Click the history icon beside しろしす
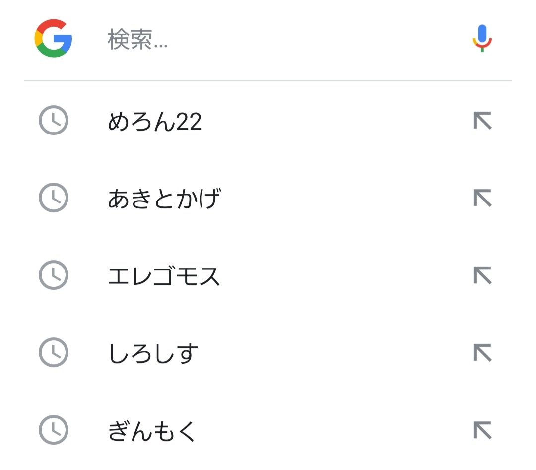Viewport: 536px width, 470px height. coord(53,352)
